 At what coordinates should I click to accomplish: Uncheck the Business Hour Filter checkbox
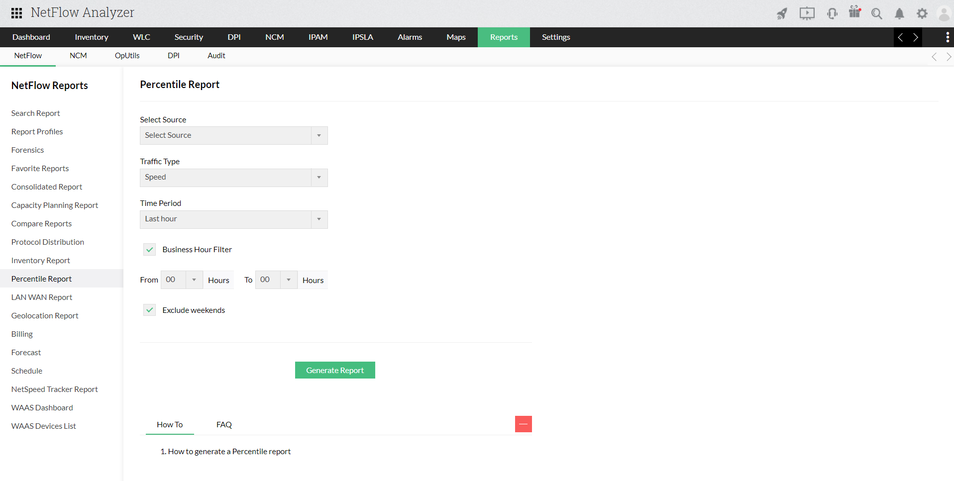pos(150,250)
